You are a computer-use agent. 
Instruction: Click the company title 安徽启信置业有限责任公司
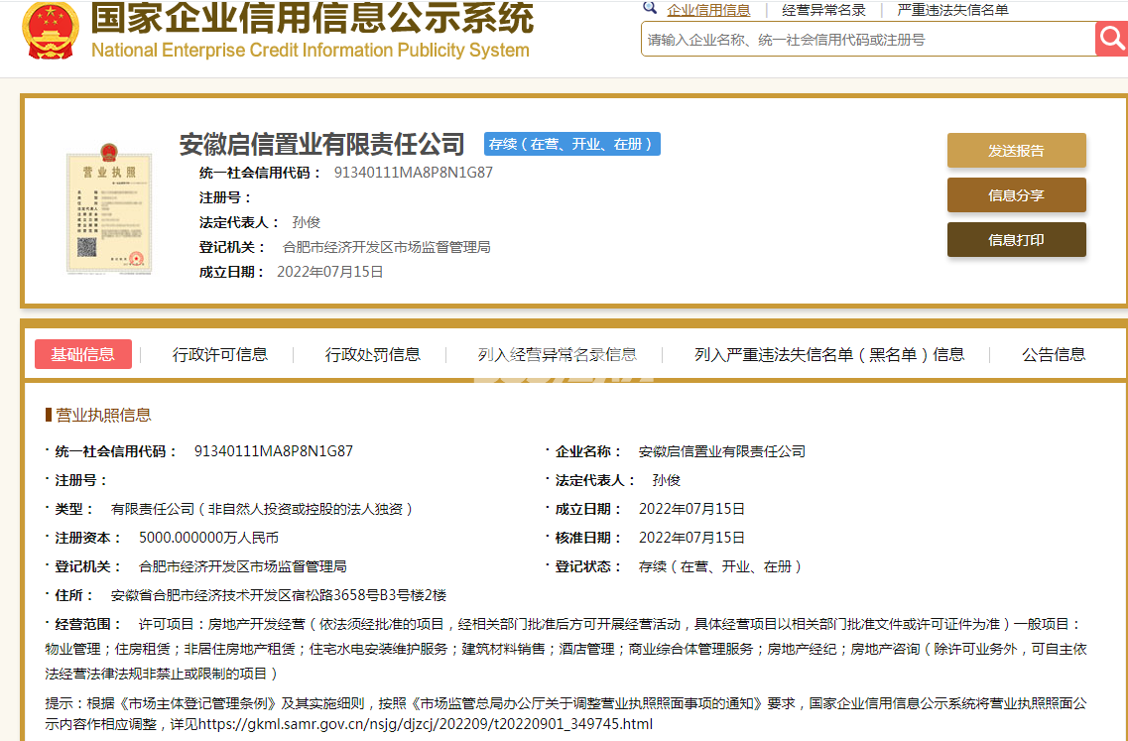click(321, 144)
